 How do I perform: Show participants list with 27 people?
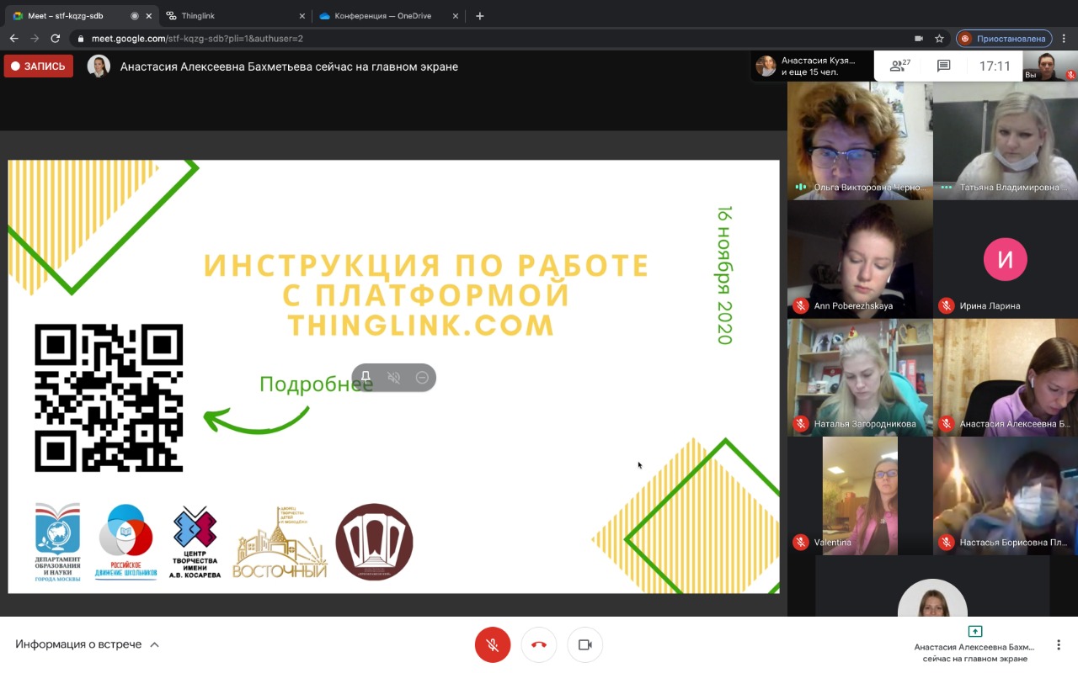(900, 66)
